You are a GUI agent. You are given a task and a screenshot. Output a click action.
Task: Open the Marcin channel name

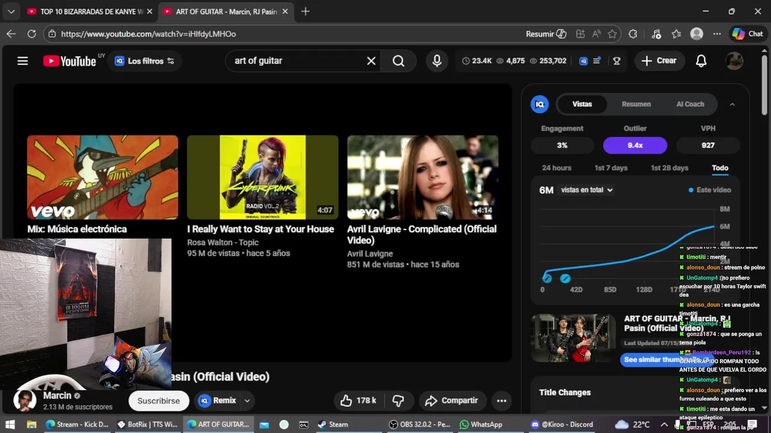coord(57,396)
